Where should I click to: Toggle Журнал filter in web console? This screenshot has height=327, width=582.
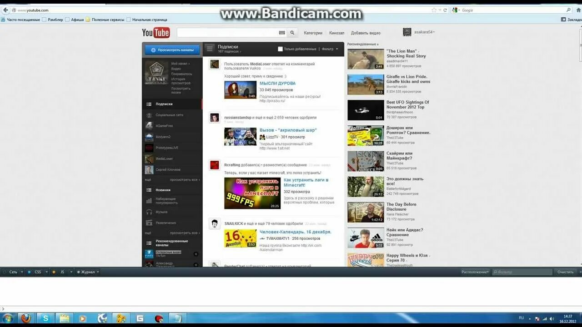[86, 272]
